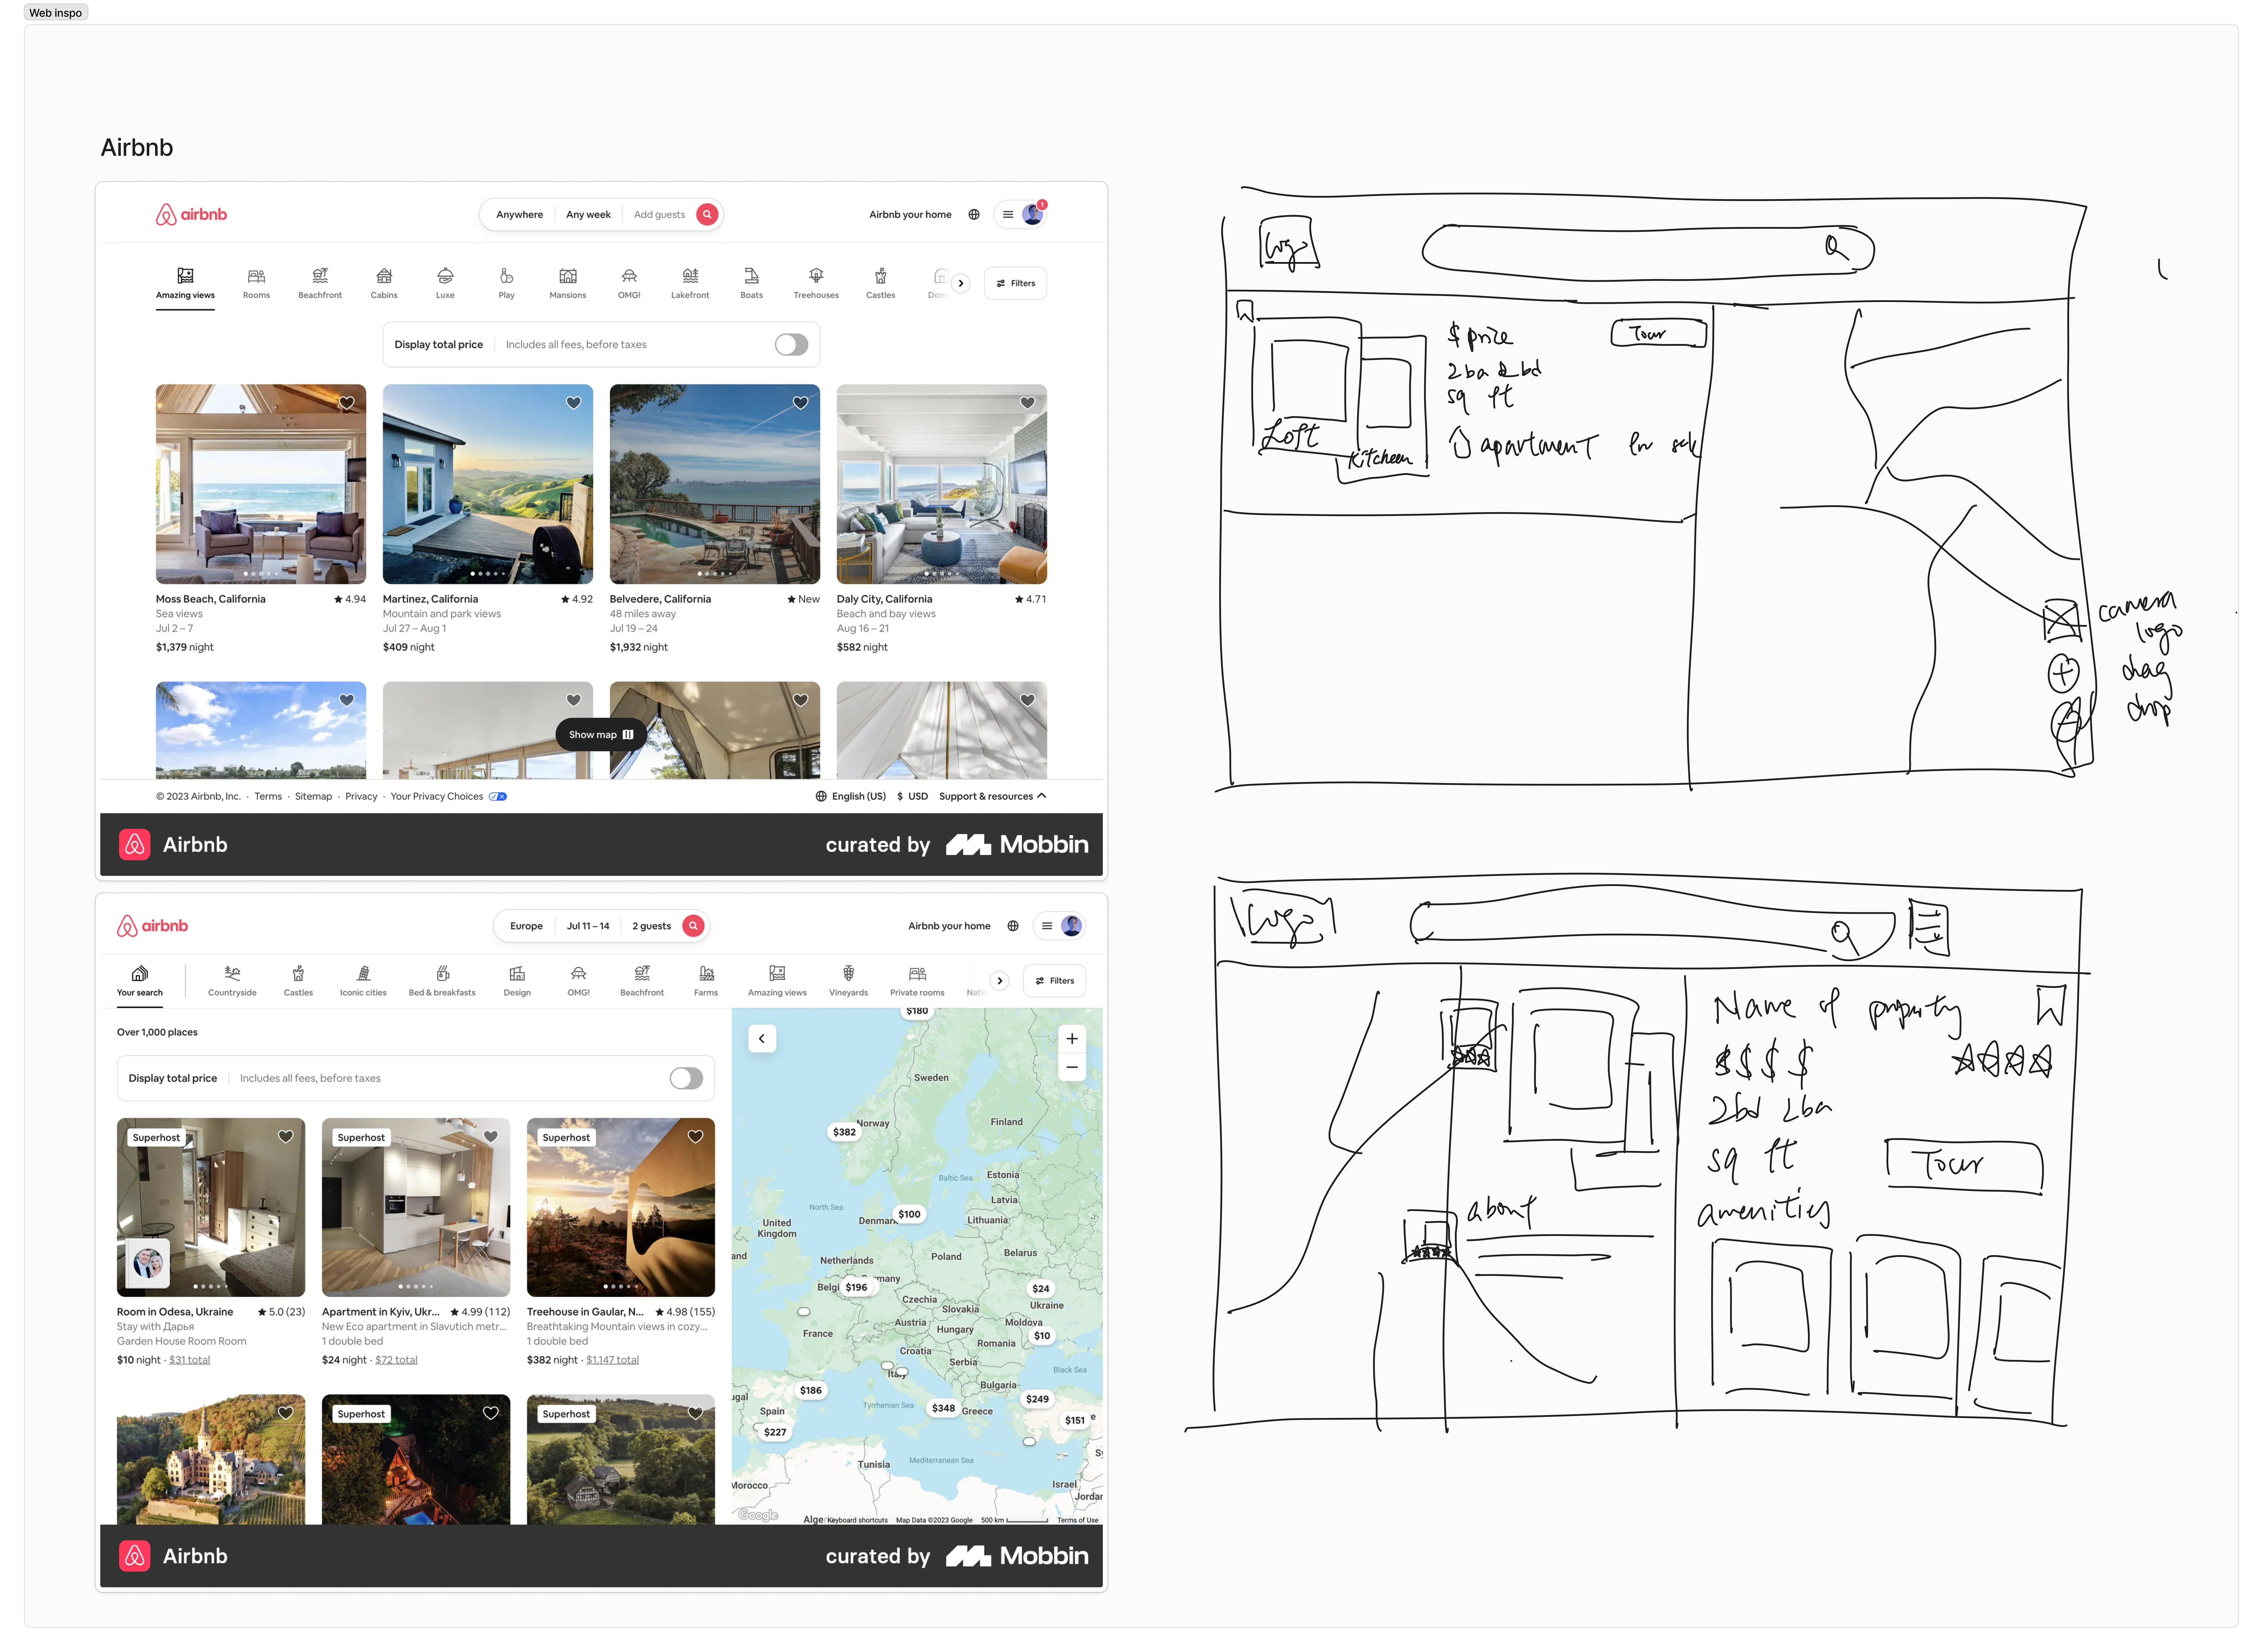The image size is (2263, 1652).
Task: Open the Apartment in Kyiv listing photo
Action: [x=416, y=1207]
